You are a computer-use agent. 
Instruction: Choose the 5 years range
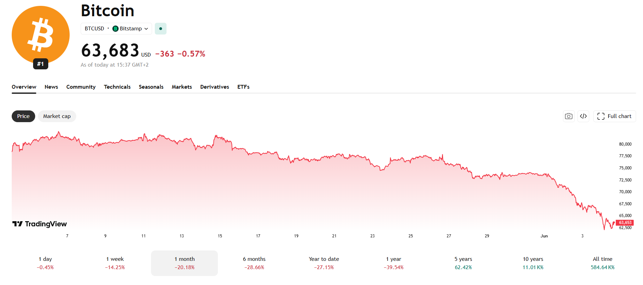point(463,263)
